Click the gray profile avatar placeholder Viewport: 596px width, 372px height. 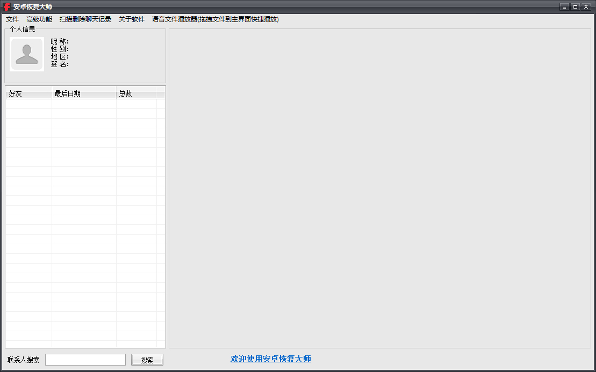pyautogui.click(x=27, y=54)
